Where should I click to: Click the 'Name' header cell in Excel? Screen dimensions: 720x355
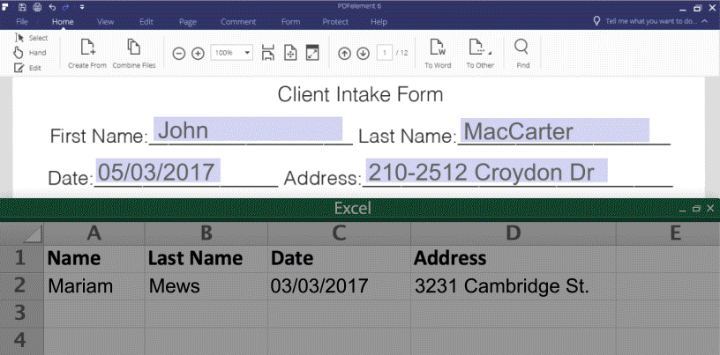(94, 258)
